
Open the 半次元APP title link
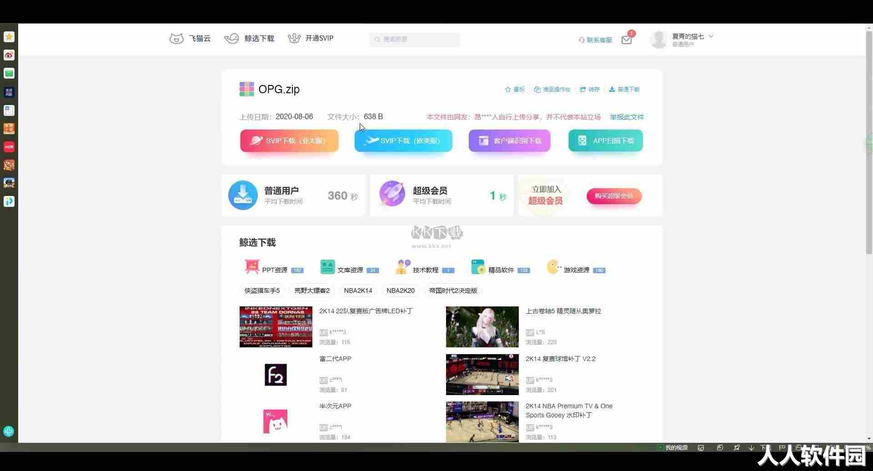335,406
